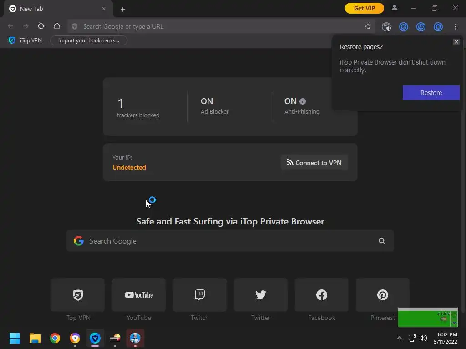Image resolution: width=466 pixels, height=349 pixels.
Task: Toggle the Anti-Phishing ON status
Action: (x=290, y=101)
